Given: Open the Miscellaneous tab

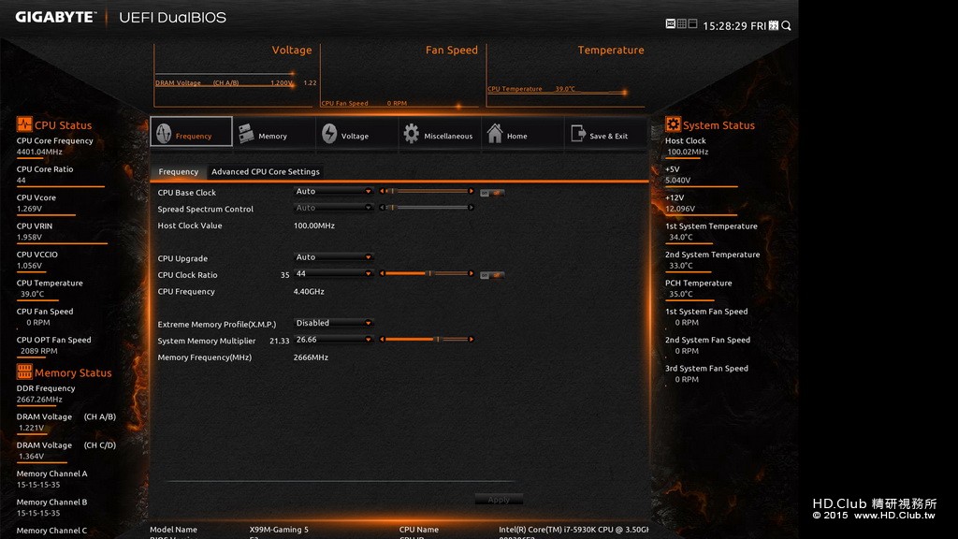Looking at the screenshot, I should [x=440, y=133].
